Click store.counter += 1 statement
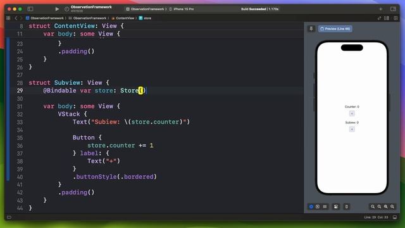The height and width of the screenshot is (228, 405). 120,146
